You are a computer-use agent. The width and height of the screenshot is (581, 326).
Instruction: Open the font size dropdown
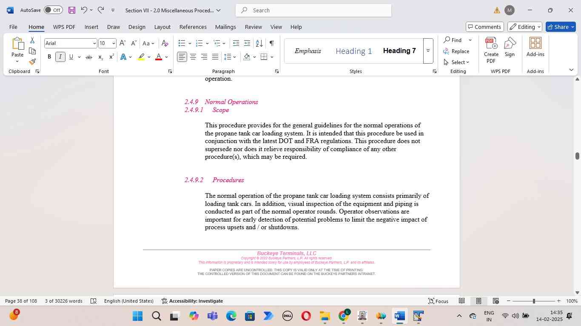[113, 43]
